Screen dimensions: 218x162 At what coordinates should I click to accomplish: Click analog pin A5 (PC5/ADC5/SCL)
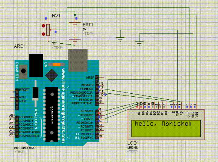pos(17,136)
